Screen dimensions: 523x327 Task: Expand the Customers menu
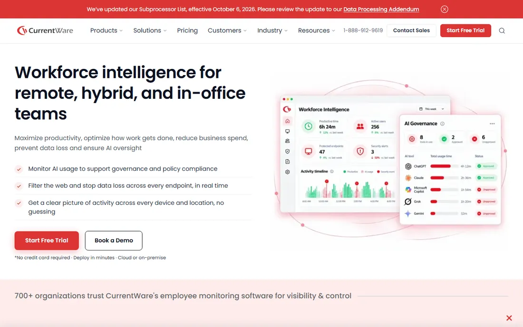point(227,31)
